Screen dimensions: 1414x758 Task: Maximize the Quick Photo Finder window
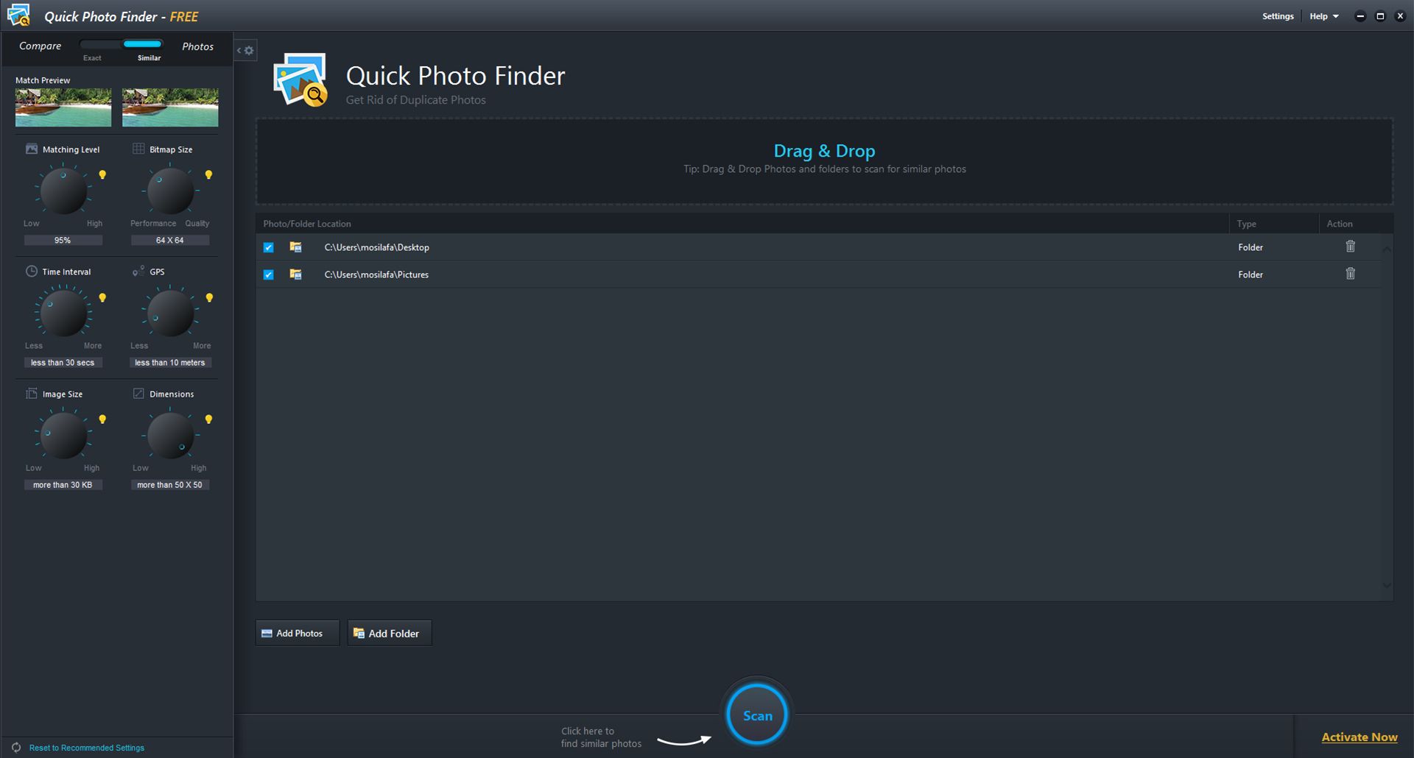click(1380, 16)
